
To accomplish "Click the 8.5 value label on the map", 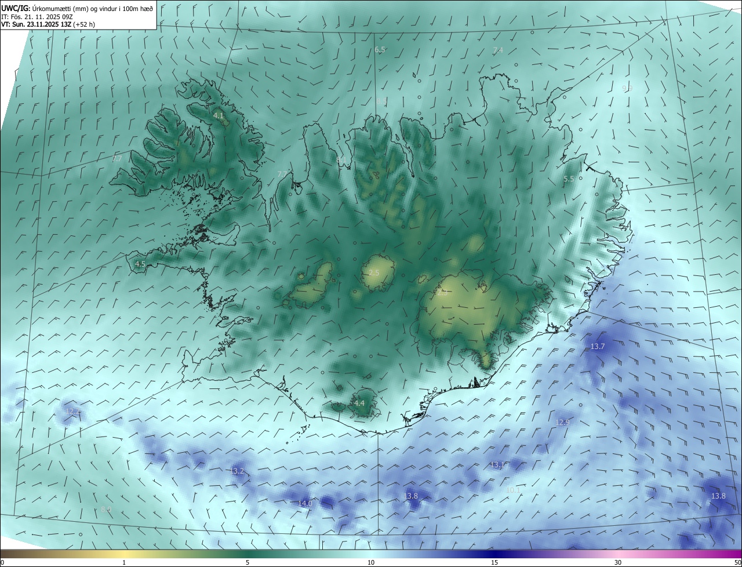I will pyautogui.click(x=381, y=101).
